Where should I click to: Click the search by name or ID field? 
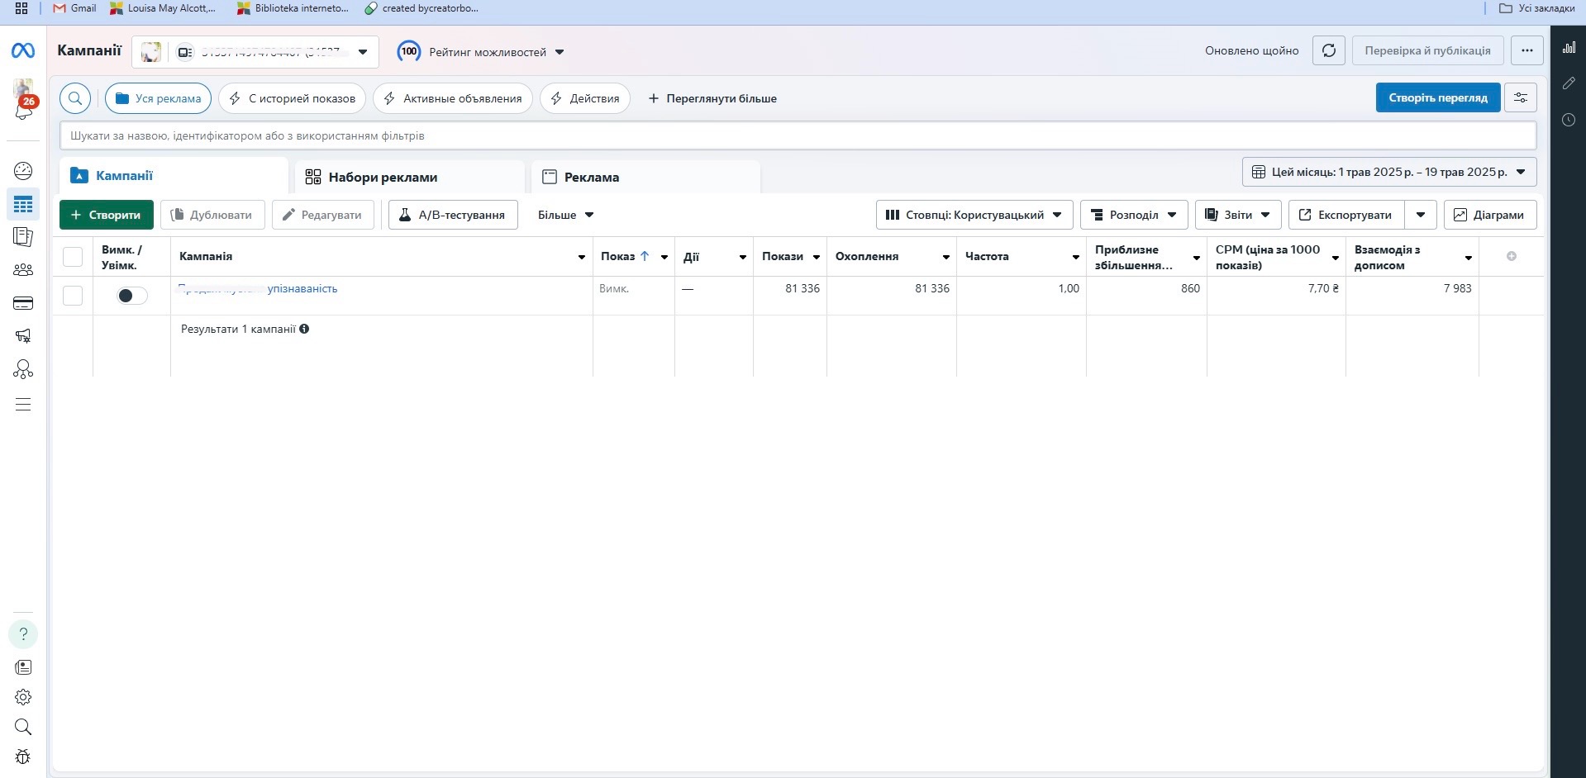coord(798,135)
